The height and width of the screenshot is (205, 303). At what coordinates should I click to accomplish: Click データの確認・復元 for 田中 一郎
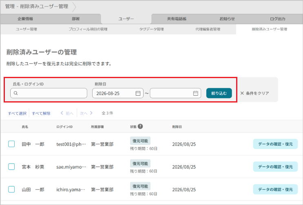click(275, 144)
